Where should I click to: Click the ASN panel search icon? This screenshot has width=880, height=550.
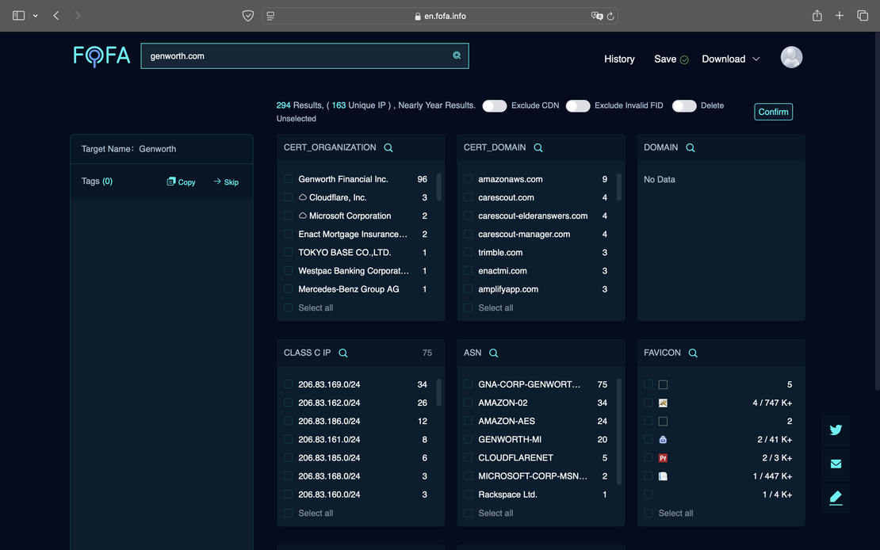coord(494,353)
